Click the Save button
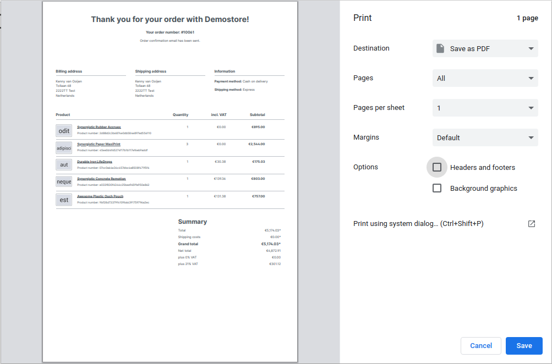The height and width of the screenshot is (364, 552). (x=524, y=346)
